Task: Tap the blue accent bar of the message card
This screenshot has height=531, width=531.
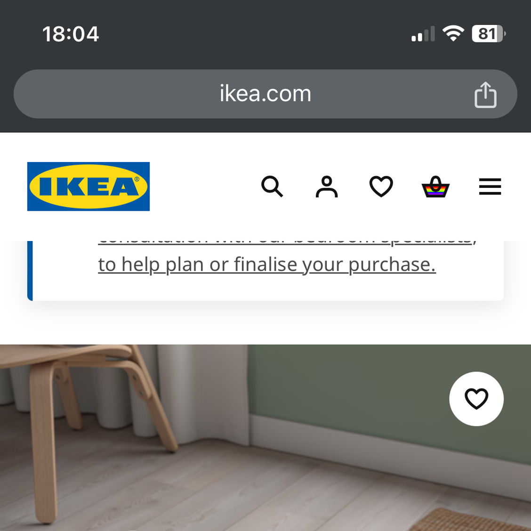Action: click(x=30, y=271)
